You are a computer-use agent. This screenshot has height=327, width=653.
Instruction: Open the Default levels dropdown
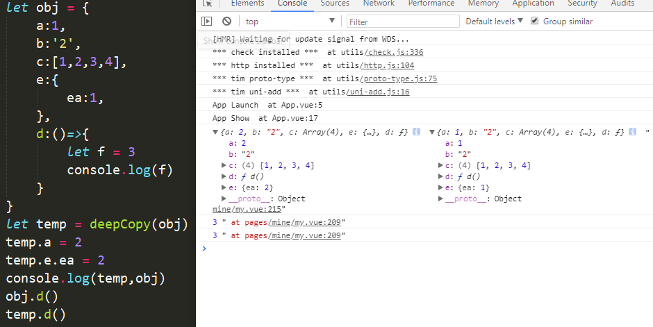click(x=494, y=22)
